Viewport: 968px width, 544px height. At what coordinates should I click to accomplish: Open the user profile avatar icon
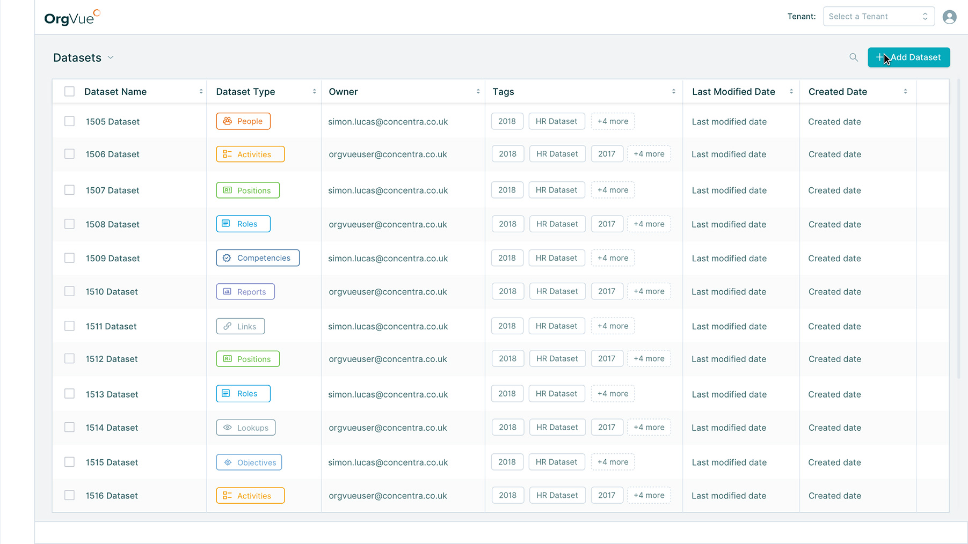click(949, 17)
